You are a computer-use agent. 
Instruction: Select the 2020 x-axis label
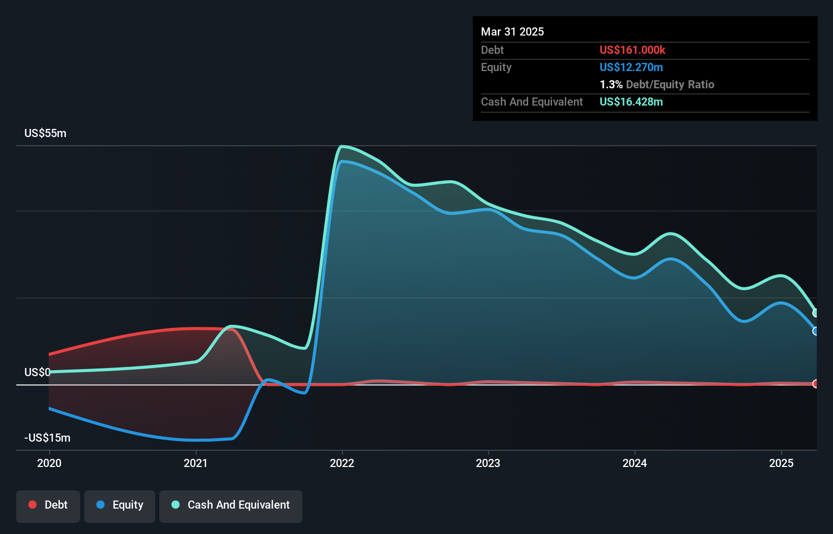tap(49, 463)
